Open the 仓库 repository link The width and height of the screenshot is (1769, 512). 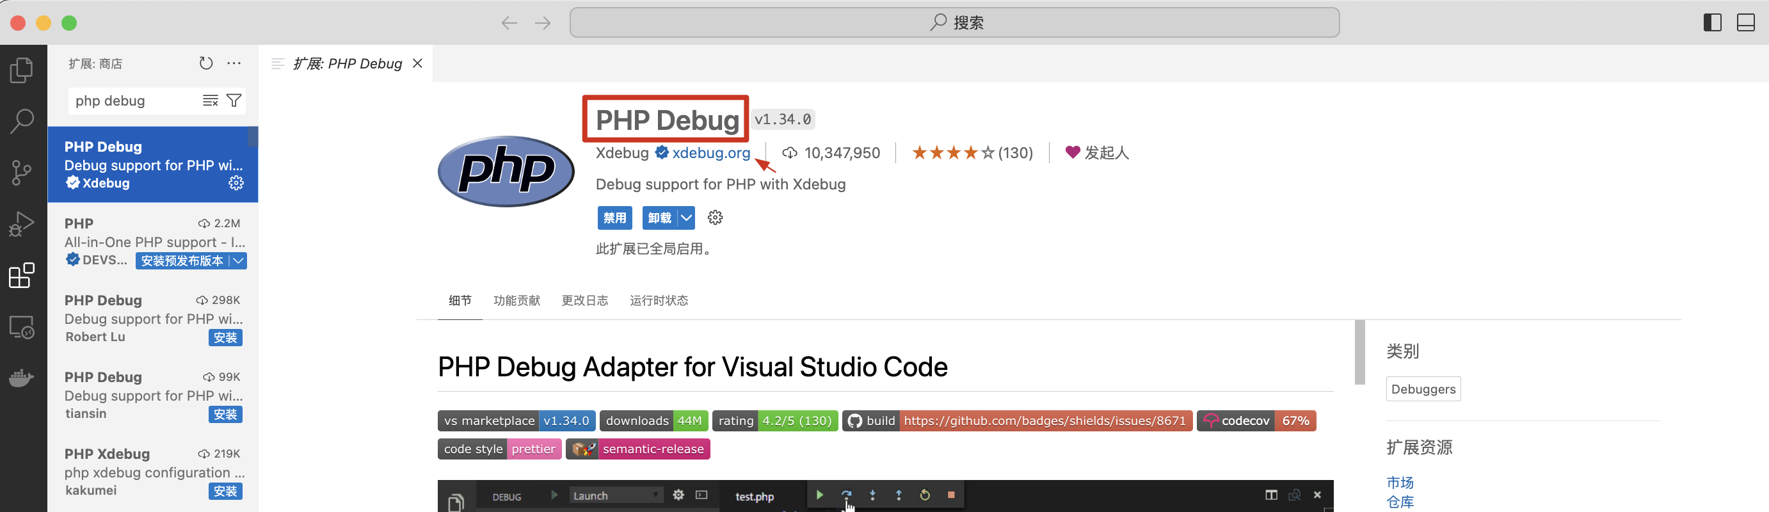coord(1400,502)
